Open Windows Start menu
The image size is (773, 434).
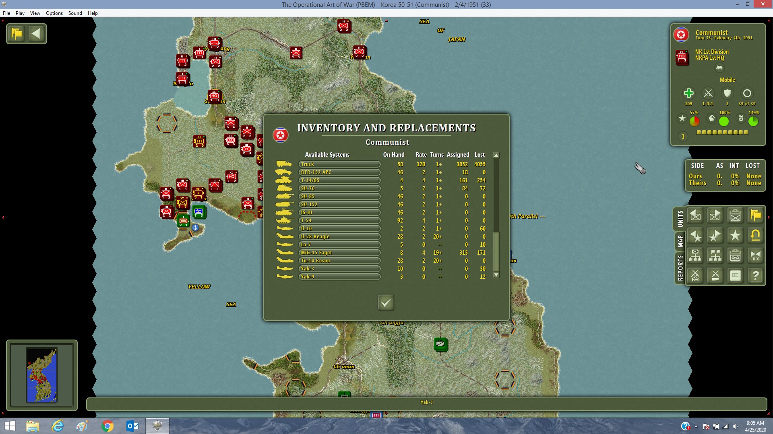pos(10,426)
